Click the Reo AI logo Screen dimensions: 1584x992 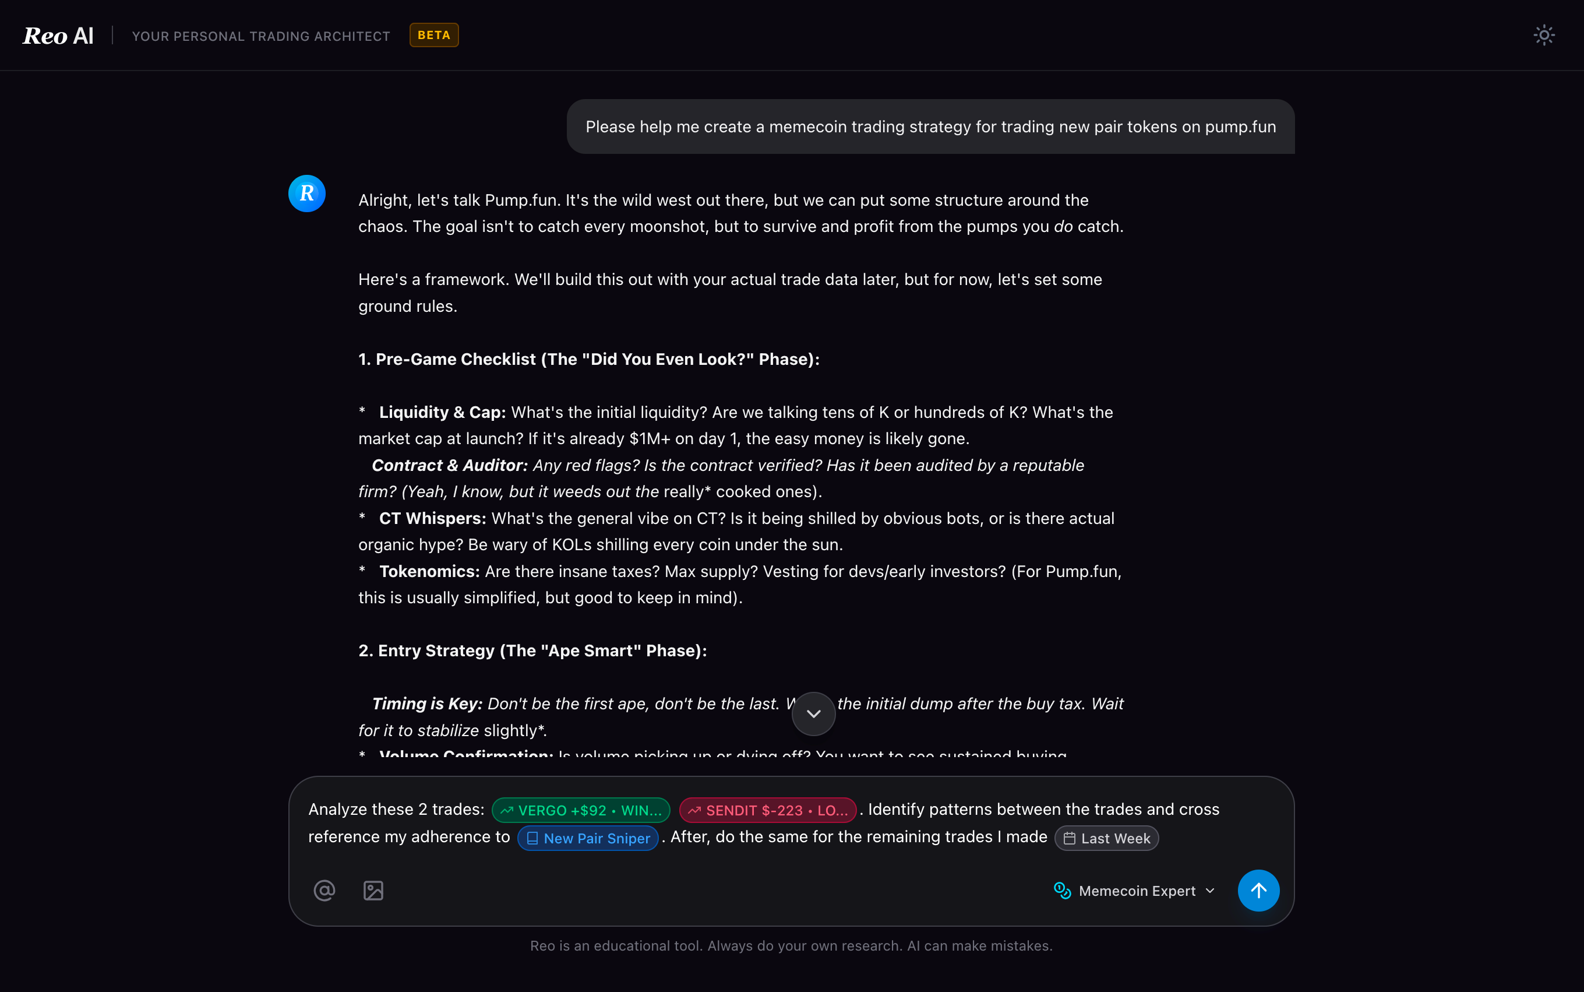(58, 35)
